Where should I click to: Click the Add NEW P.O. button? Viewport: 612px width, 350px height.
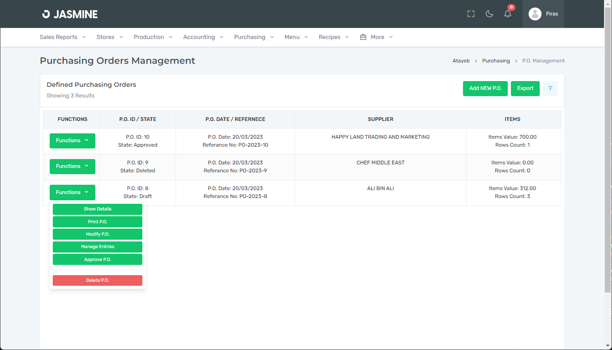click(x=485, y=88)
